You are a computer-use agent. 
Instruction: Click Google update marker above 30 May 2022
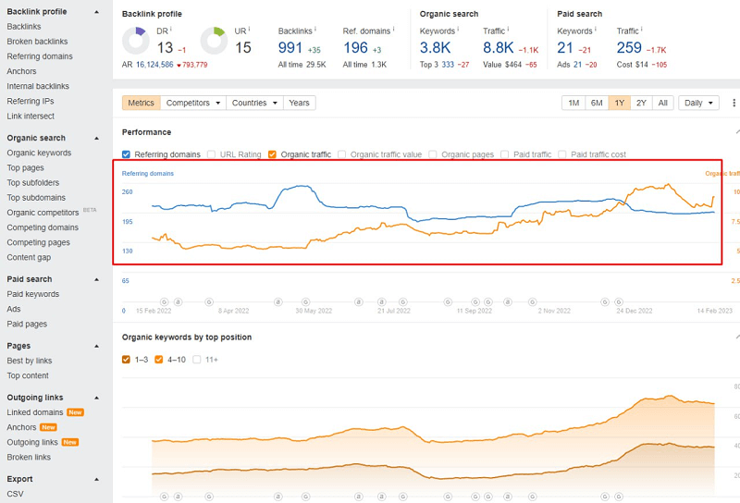click(x=306, y=302)
